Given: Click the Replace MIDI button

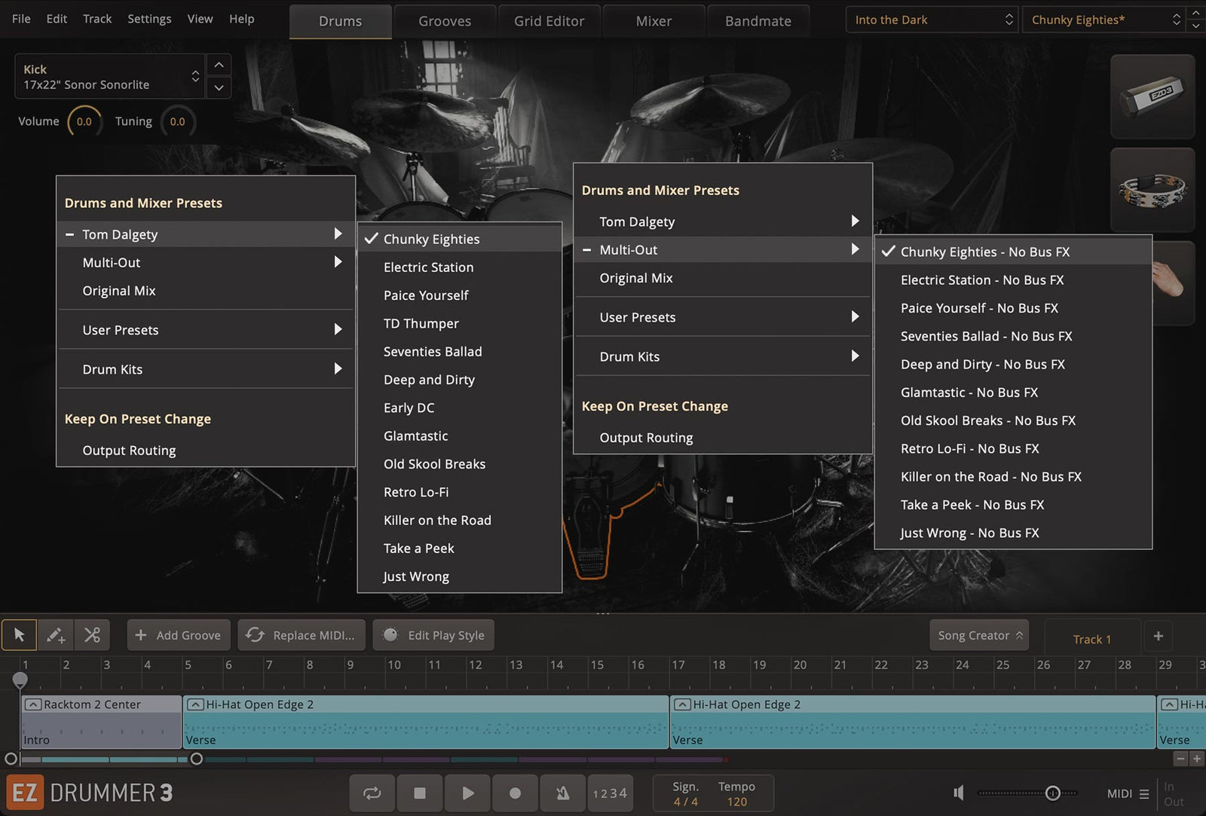Looking at the screenshot, I should tap(301, 635).
